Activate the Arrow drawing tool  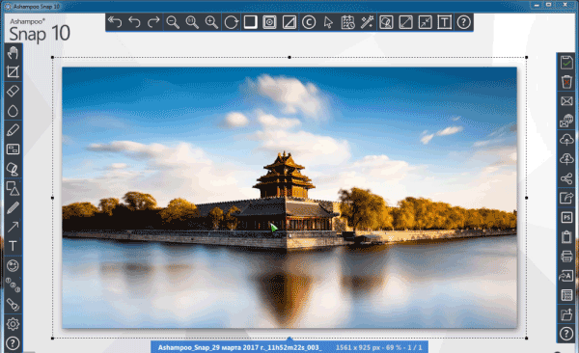(x=13, y=227)
